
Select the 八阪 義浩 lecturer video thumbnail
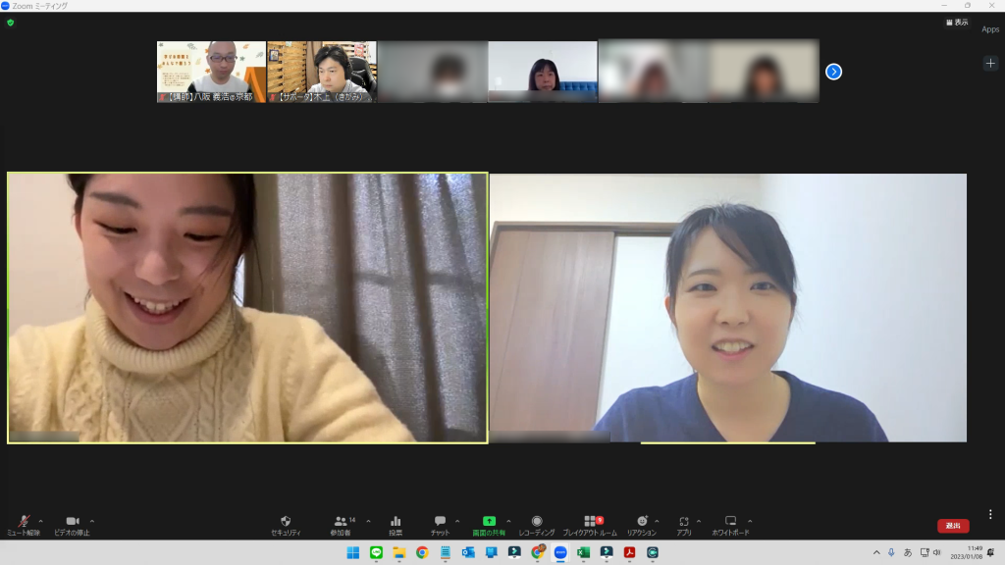211,72
